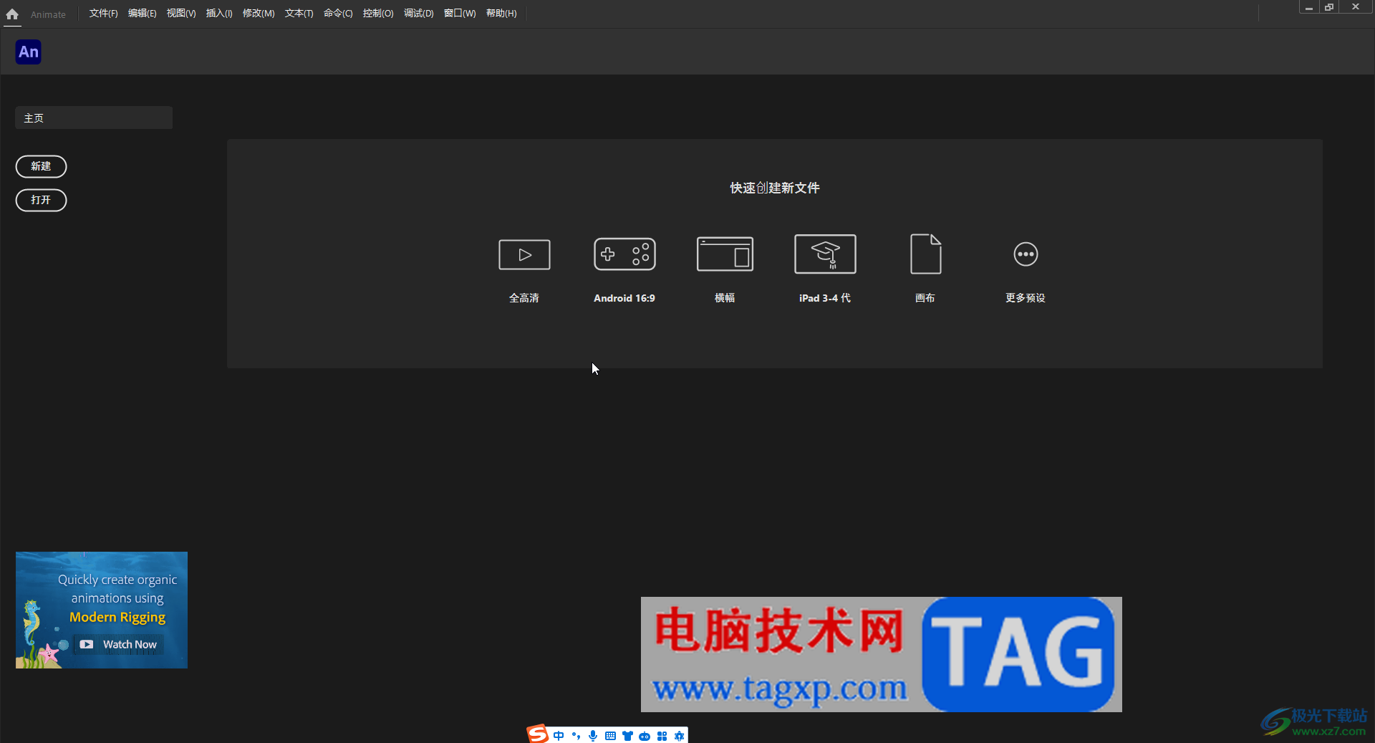Toggle punctuation mode in IME bar
Viewport: 1375px width, 743px height.
[576, 736]
